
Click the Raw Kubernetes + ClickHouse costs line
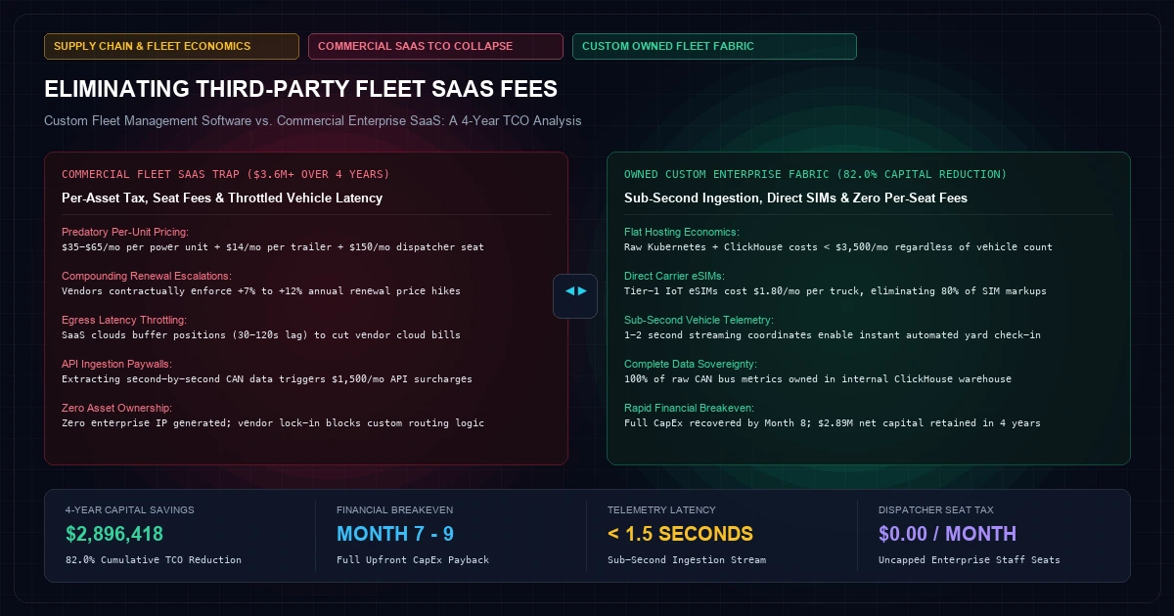[838, 247]
